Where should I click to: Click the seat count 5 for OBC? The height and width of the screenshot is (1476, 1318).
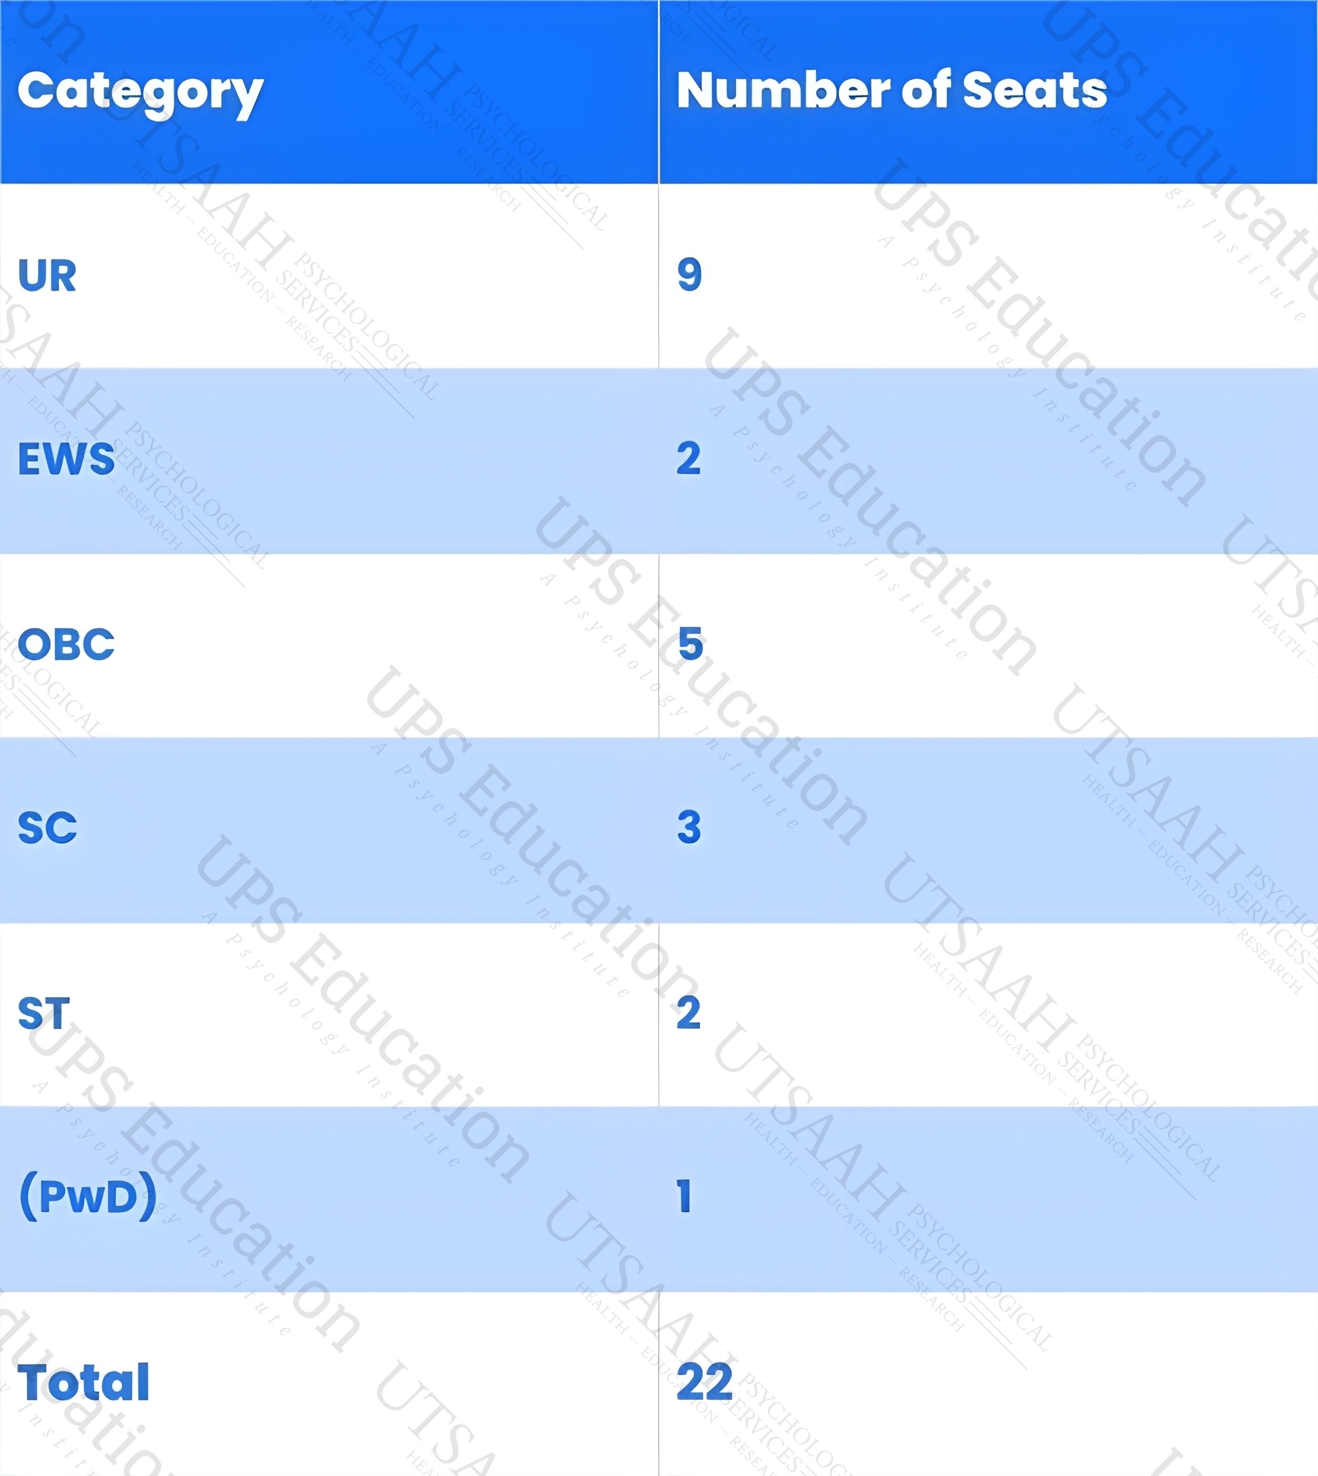pyautogui.click(x=690, y=644)
